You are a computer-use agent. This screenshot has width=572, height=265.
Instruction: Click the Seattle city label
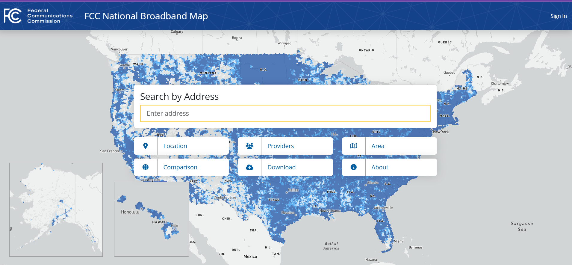[124, 65]
